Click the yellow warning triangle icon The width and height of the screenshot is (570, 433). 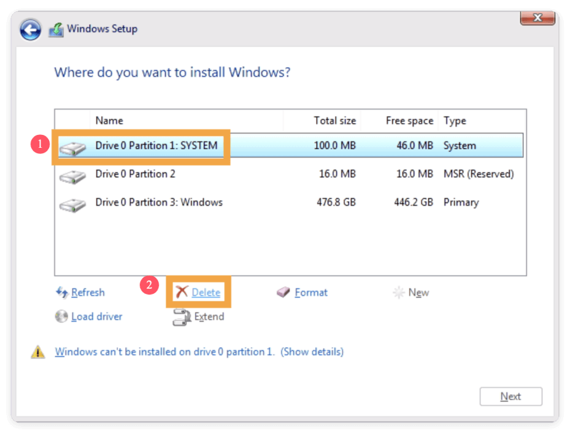click(37, 351)
